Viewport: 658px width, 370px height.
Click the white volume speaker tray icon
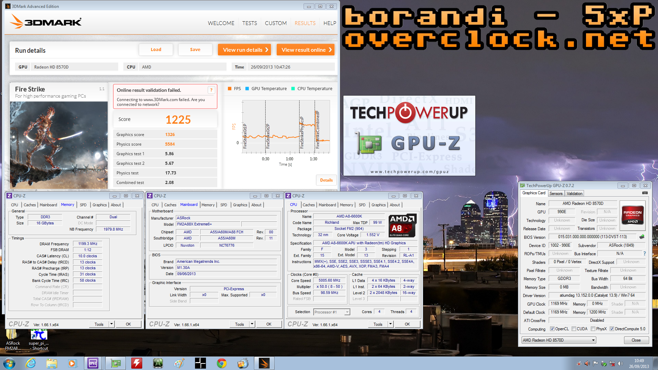pos(620,363)
